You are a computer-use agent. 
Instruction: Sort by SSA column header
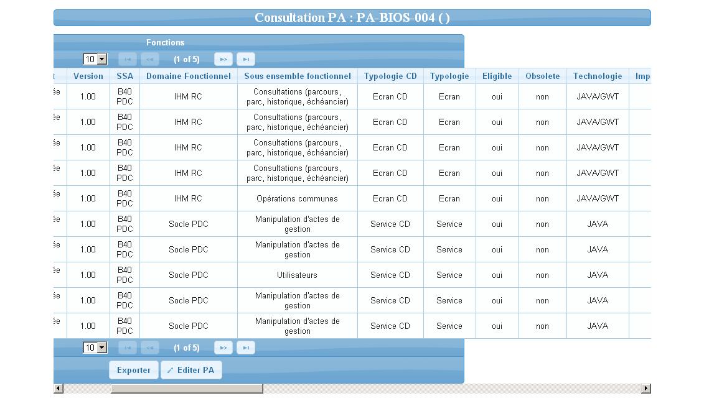click(x=124, y=76)
